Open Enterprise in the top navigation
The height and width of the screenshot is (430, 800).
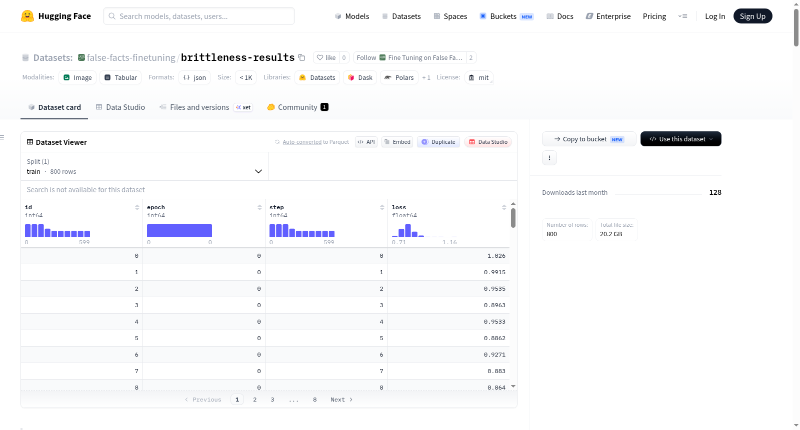pyautogui.click(x=608, y=16)
